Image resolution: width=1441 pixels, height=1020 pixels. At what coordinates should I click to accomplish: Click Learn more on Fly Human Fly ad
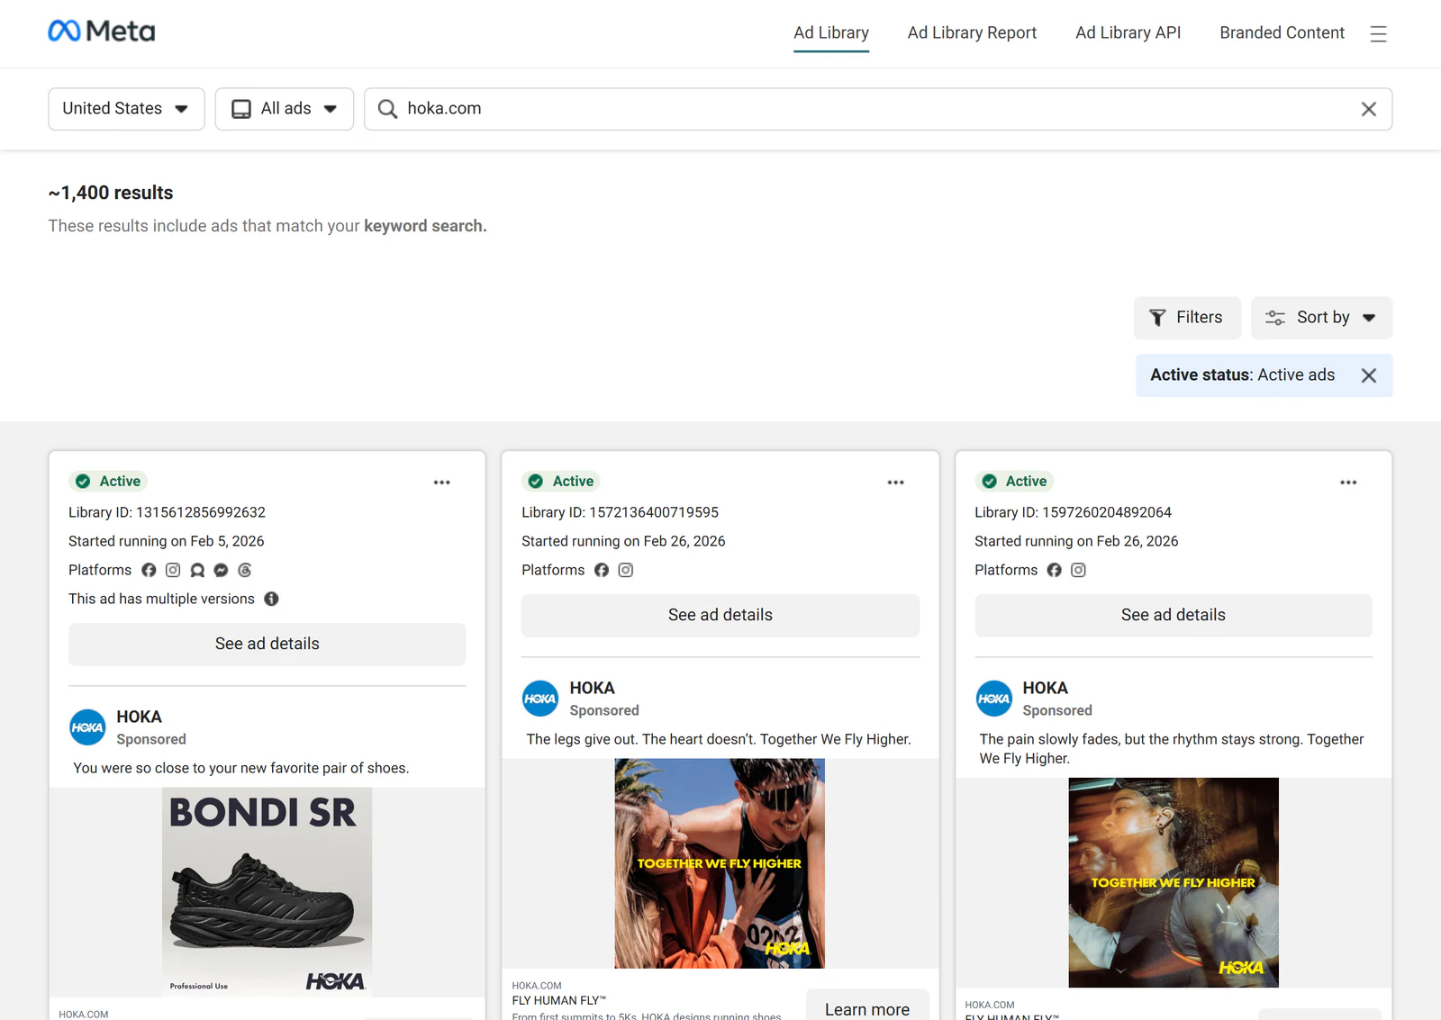pos(867,1008)
